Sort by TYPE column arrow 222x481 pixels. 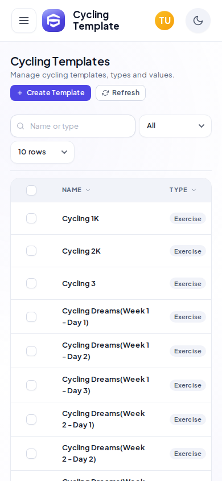coord(194,190)
